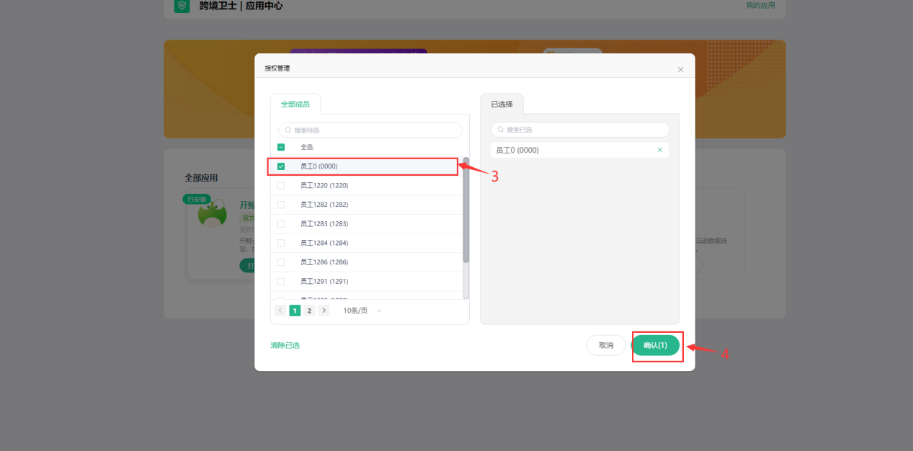This screenshot has height=451, width=913.
Task: Open the 10条/页 page size dropdown
Action: click(362, 311)
